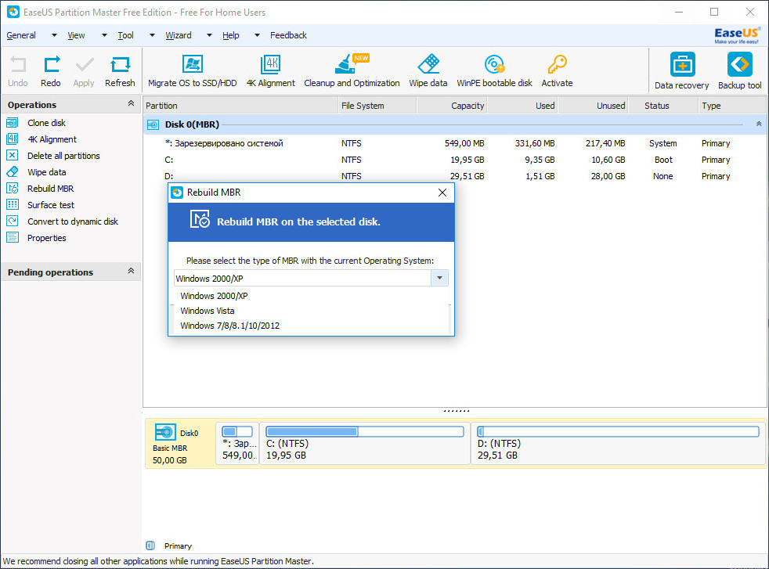Open the General menu

click(21, 35)
